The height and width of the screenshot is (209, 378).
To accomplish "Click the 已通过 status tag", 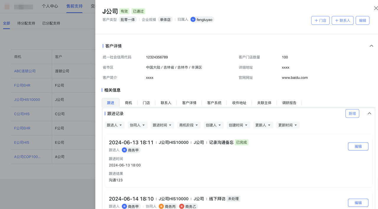I will [138, 11].
